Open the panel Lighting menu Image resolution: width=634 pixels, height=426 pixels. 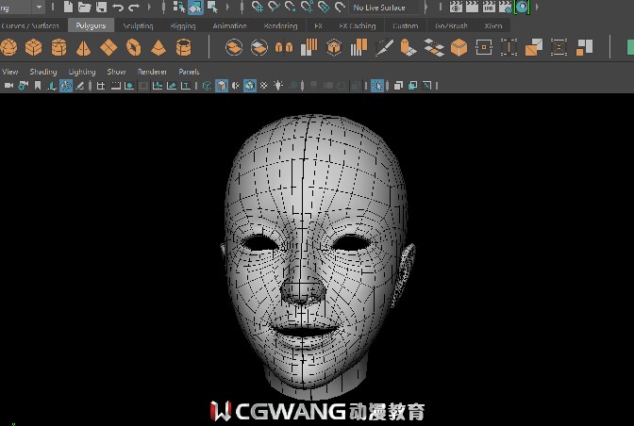coord(82,72)
